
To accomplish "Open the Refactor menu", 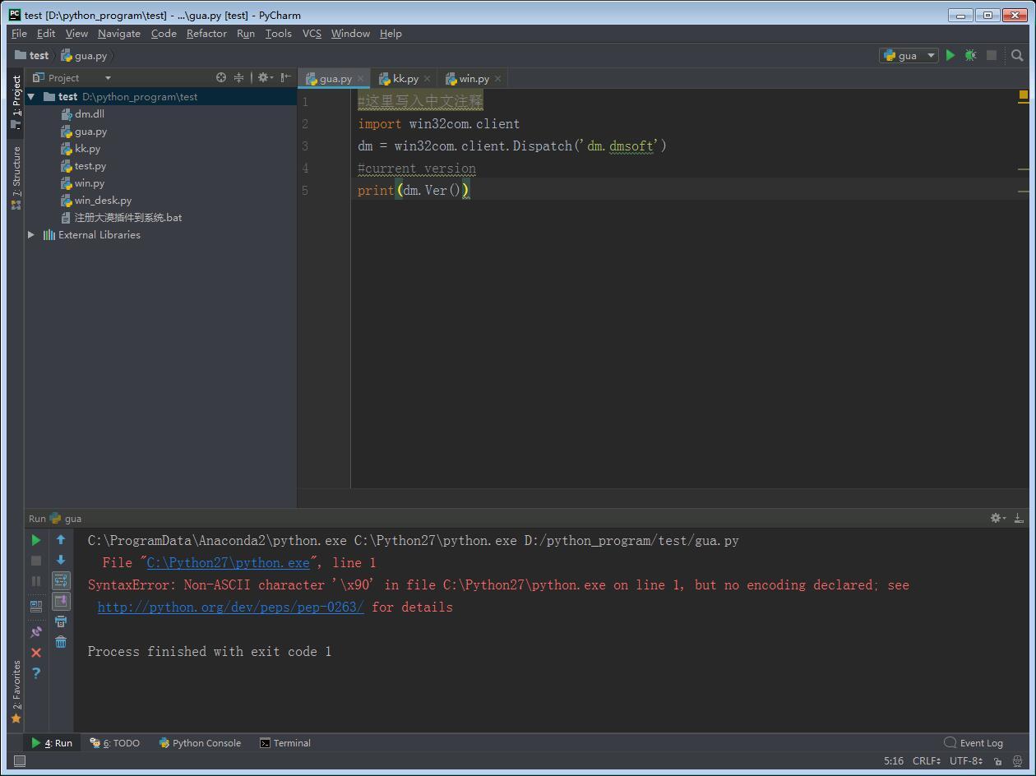I will 206,34.
